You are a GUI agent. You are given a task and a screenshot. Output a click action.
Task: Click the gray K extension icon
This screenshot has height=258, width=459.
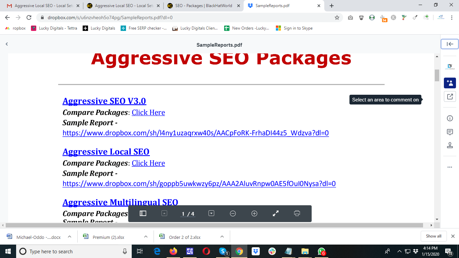click(x=393, y=17)
